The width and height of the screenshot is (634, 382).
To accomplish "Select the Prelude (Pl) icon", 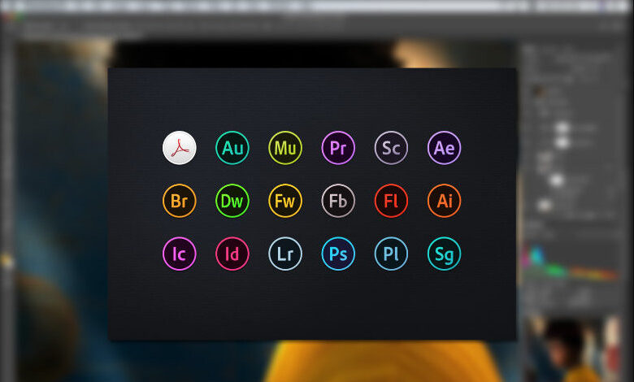I will (391, 254).
